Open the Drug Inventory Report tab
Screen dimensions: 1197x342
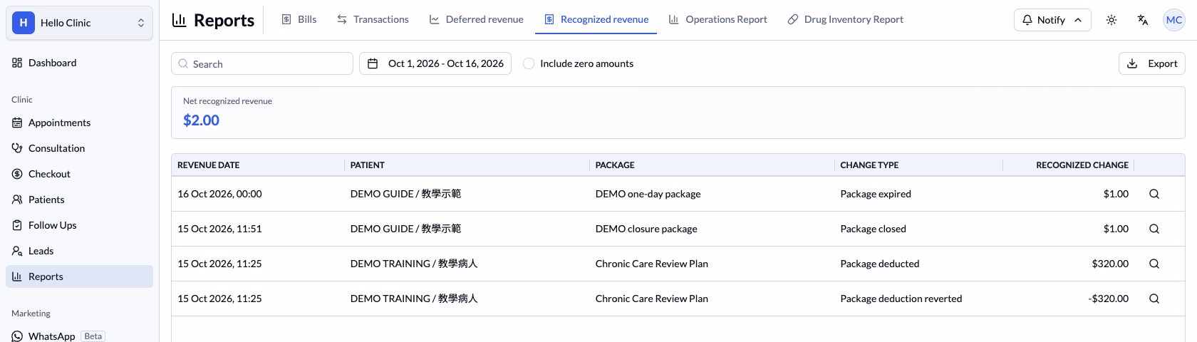[845, 19]
